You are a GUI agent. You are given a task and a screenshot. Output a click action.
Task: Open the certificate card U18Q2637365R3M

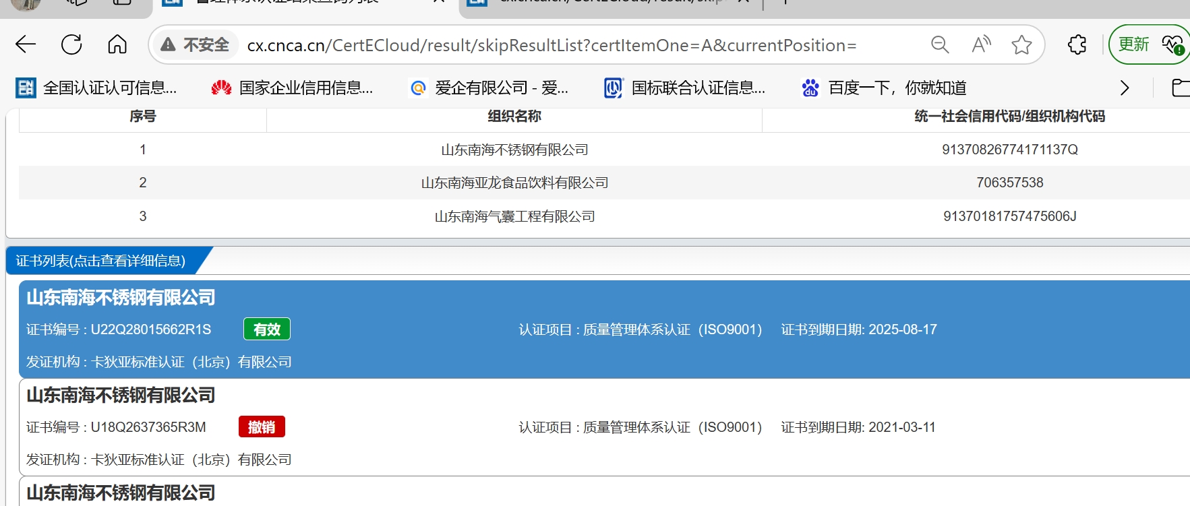tap(604, 427)
